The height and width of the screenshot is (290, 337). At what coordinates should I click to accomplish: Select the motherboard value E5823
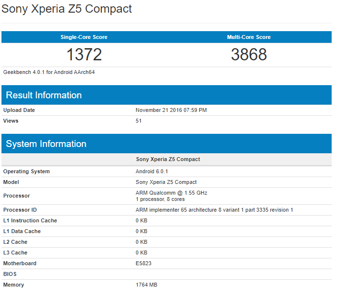tap(143, 264)
